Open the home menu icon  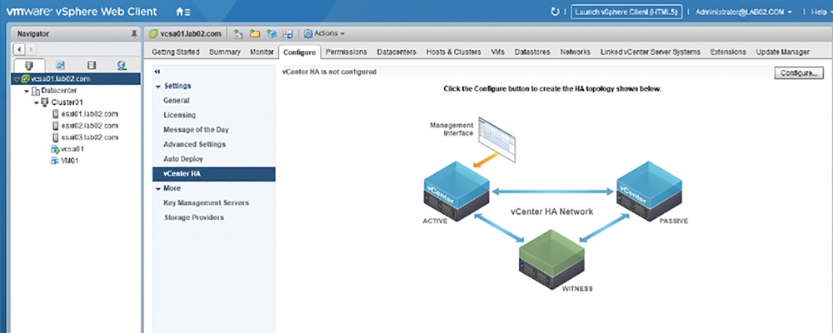point(182,12)
